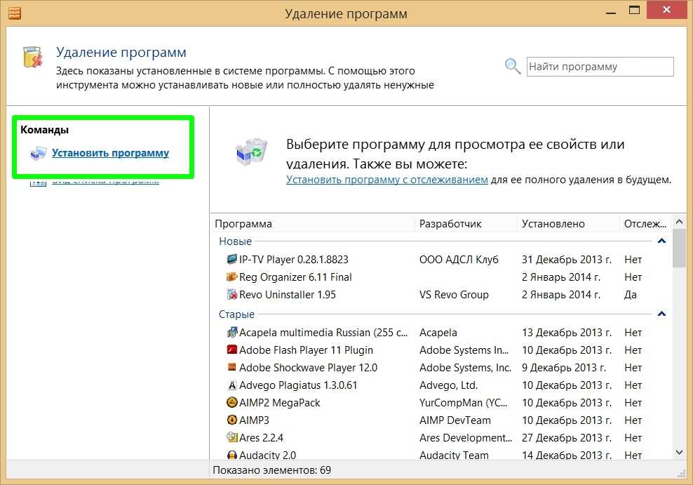Image resolution: width=693 pixels, height=485 pixels.
Task: Select the Adobe Flash Player 11 Plugin icon
Action: point(232,350)
